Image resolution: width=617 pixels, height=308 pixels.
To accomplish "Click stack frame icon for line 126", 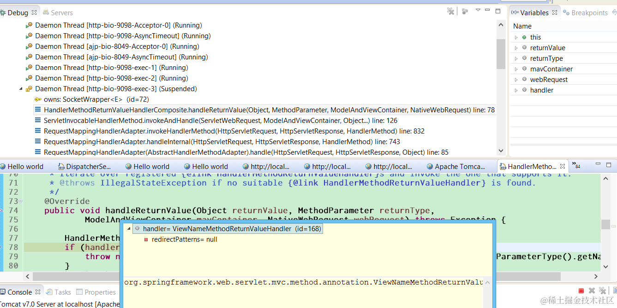I will tap(38, 121).
